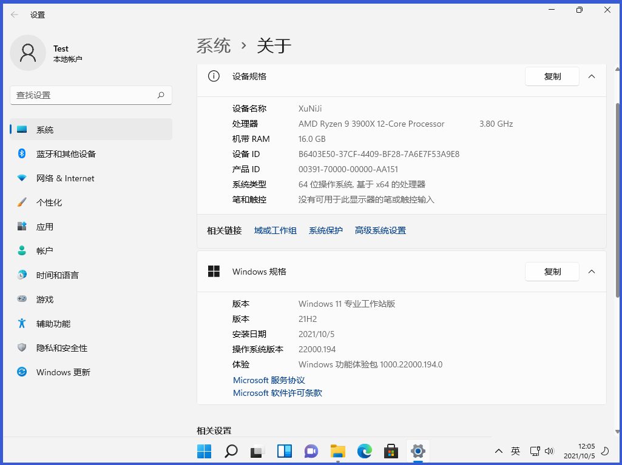Collapse the 设备规格 section chevron
The image size is (622, 465).
click(592, 76)
